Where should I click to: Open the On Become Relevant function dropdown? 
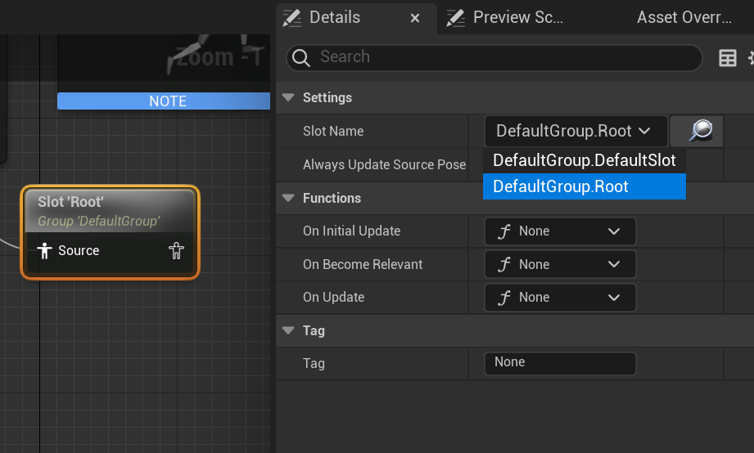pyautogui.click(x=560, y=265)
